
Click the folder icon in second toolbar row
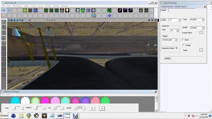pos(4,16)
